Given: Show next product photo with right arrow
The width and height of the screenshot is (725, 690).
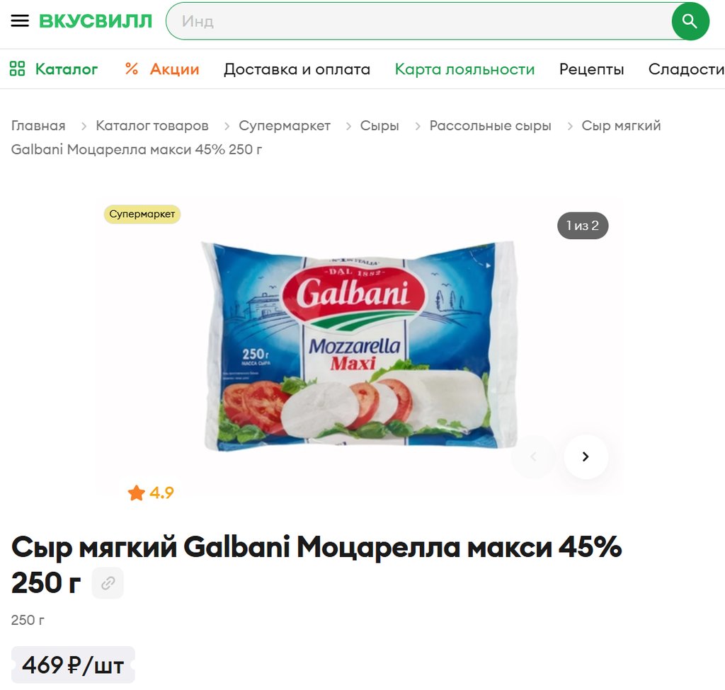Looking at the screenshot, I should pyautogui.click(x=586, y=456).
